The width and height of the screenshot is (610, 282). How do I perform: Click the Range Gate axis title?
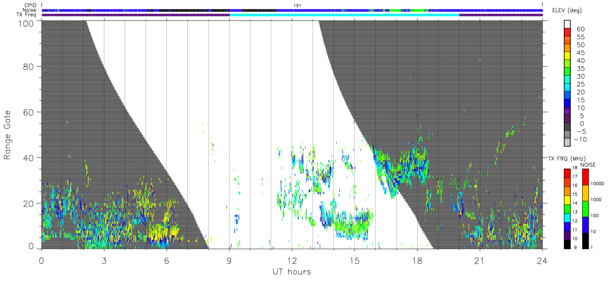(8, 135)
